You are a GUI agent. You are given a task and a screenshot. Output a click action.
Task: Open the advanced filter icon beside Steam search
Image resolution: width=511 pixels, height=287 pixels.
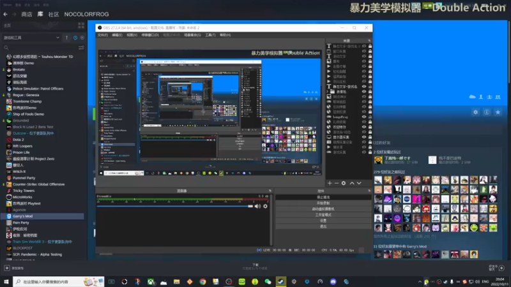(x=81, y=48)
